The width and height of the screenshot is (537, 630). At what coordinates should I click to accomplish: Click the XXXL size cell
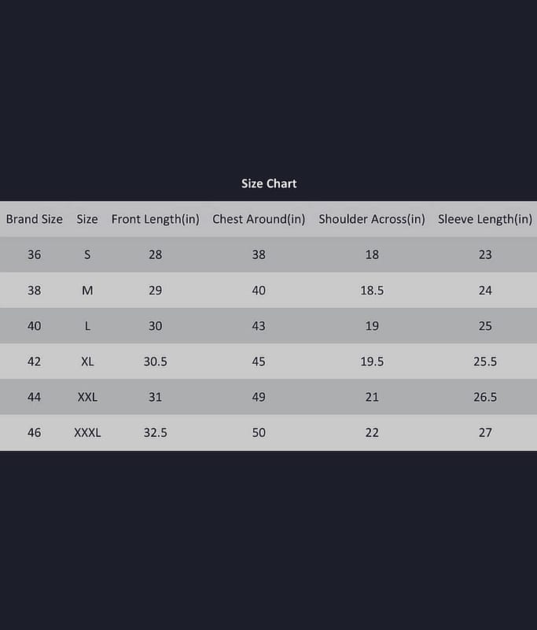pyautogui.click(x=87, y=432)
